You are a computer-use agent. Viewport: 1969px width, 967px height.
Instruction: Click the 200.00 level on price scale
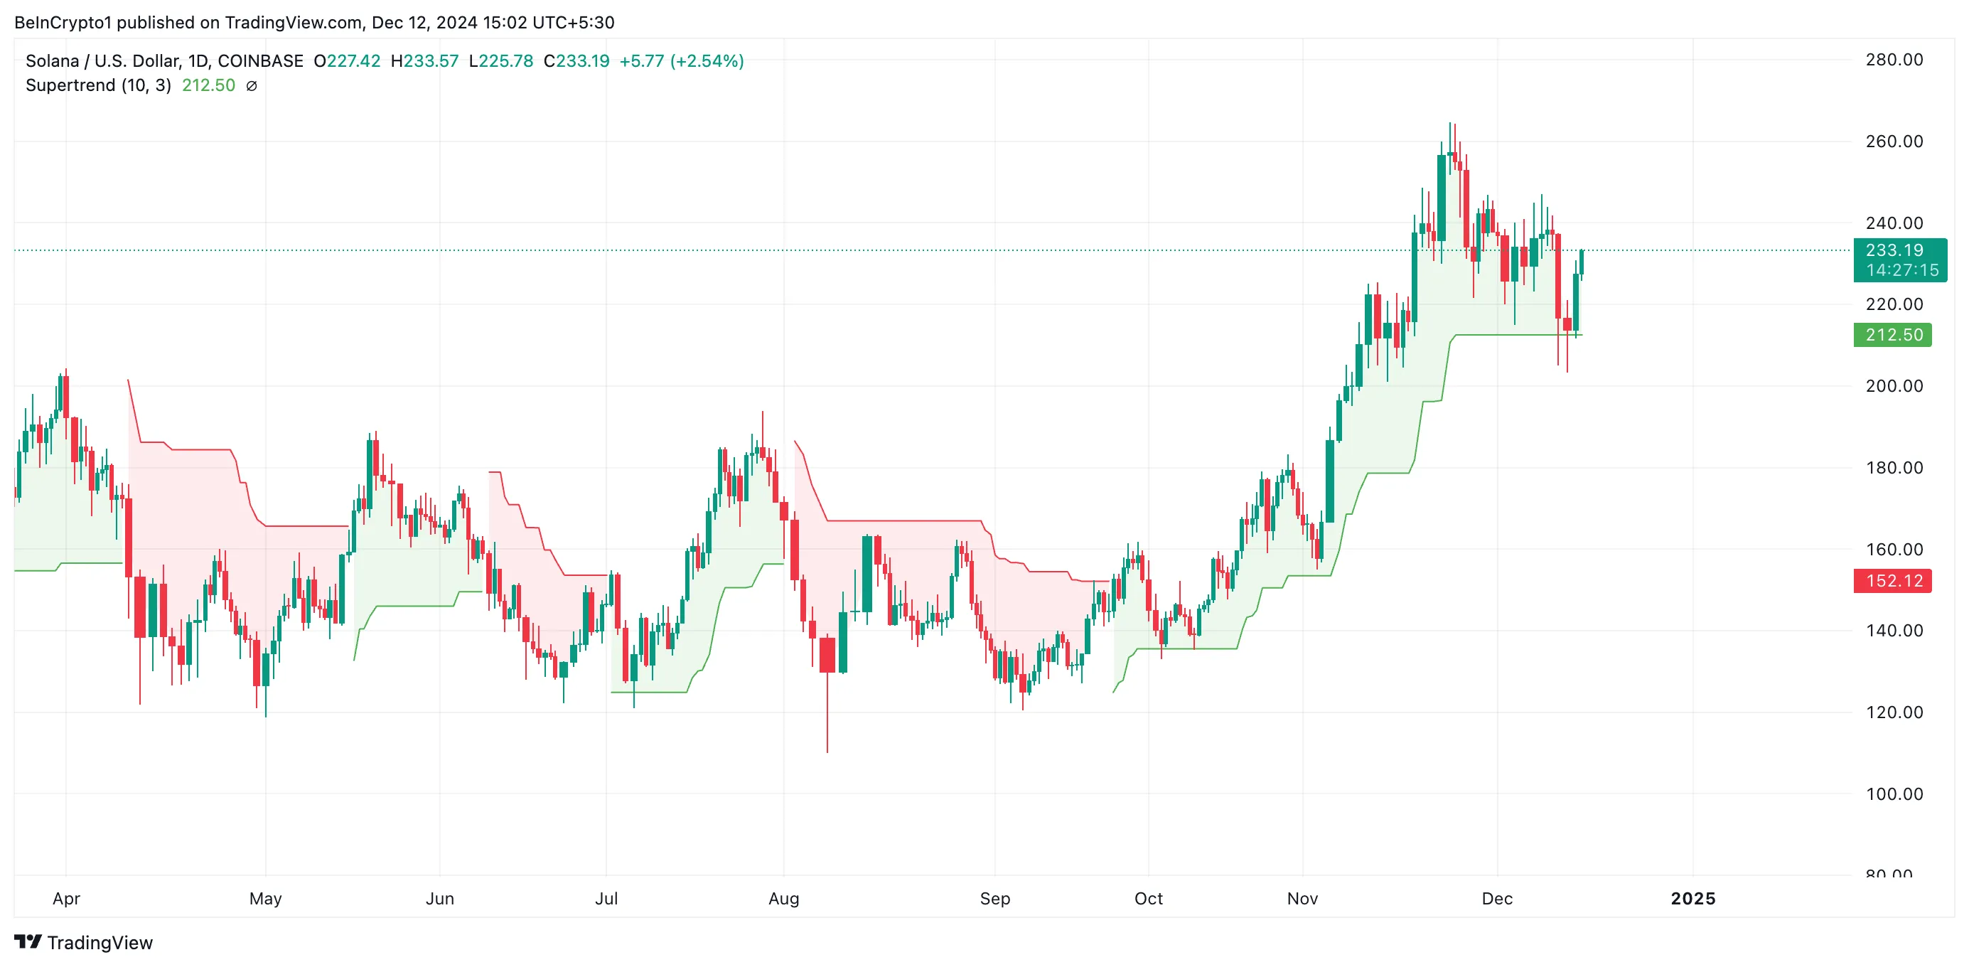click(1894, 386)
